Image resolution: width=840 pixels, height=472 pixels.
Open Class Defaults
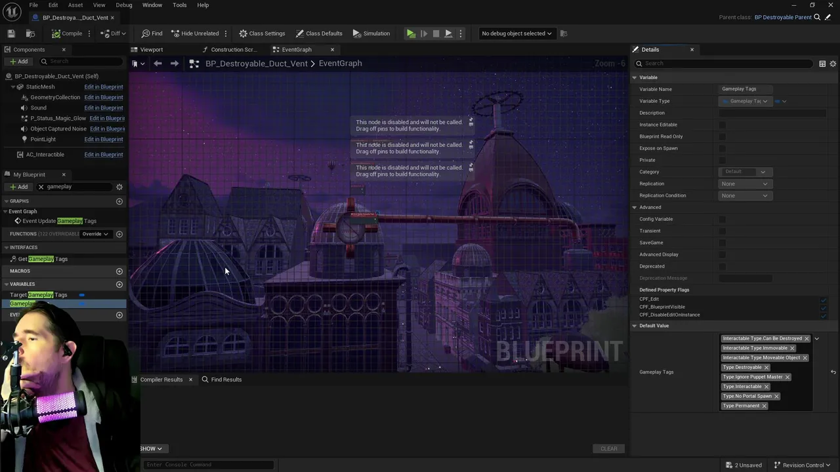(319, 33)
